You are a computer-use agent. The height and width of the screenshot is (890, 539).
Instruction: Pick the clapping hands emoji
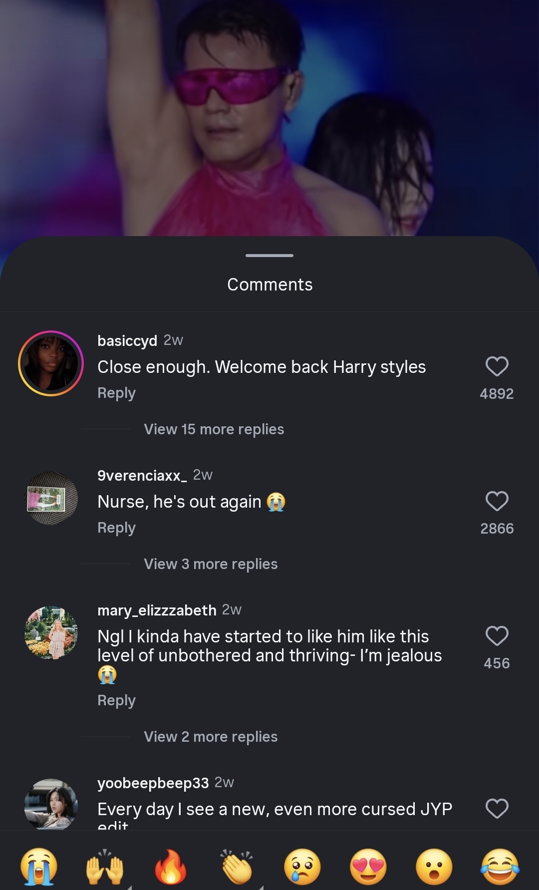[x=237, y=867]
